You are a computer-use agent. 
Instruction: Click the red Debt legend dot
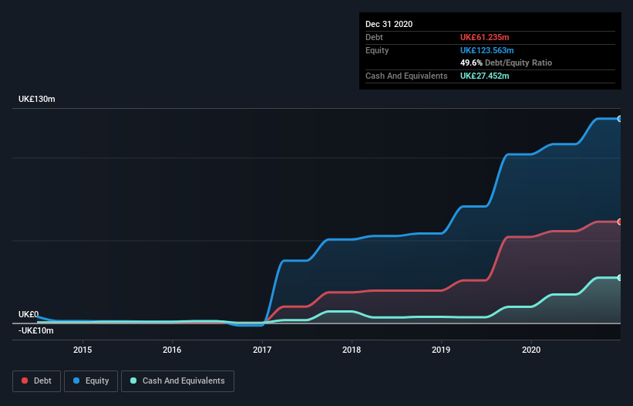[x=25, y=381]
